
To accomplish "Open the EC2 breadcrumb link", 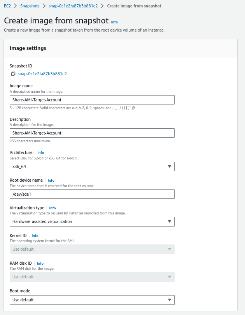I will [x=7, y=6].
